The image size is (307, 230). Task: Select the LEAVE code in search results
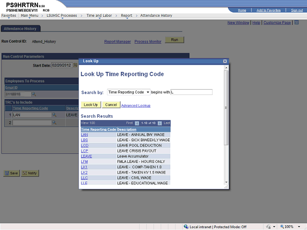click(86, 156)
